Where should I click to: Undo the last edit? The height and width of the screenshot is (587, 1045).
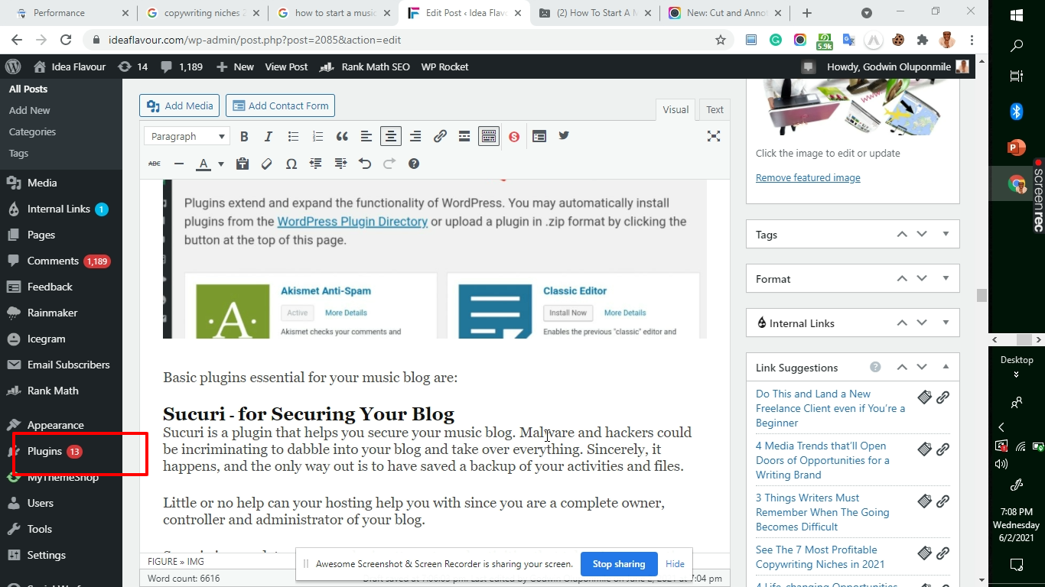(x=365, y=164)
